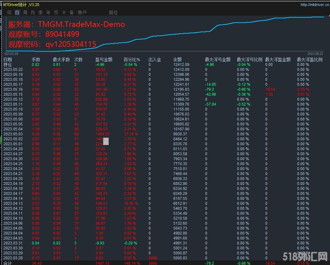Click balance value 5000.83
Image resolution: width=330 pixels, height=265 pixels.
pyautogui.click(x=180, y=258)
